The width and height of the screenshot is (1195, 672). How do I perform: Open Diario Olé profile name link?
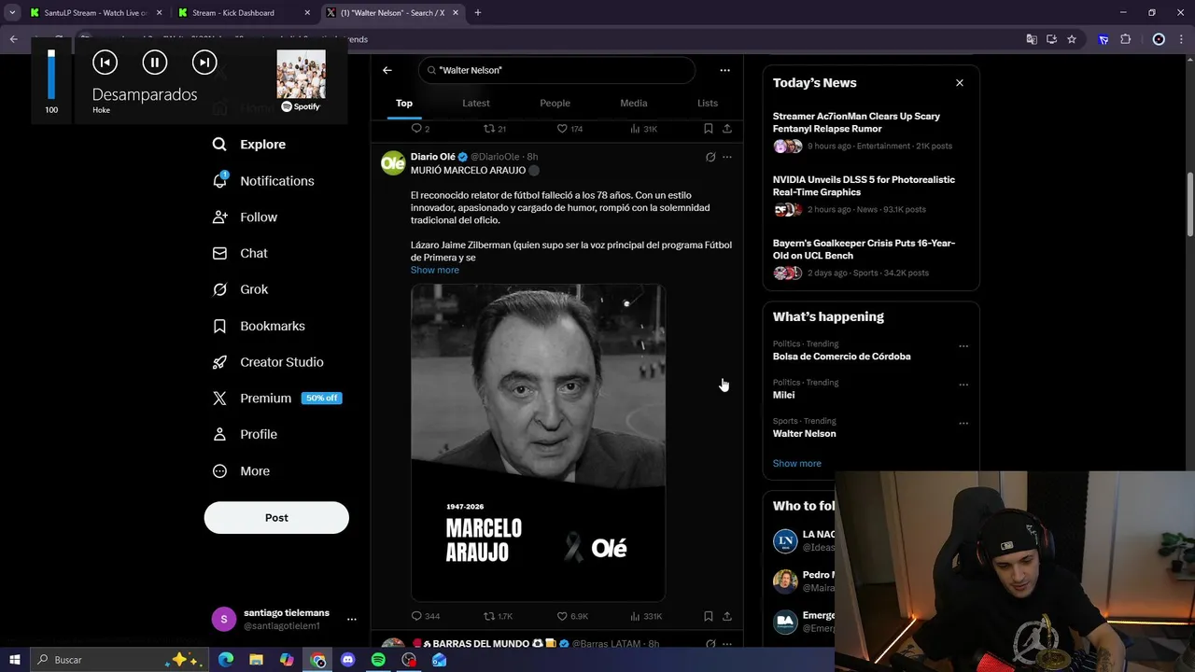433,157
